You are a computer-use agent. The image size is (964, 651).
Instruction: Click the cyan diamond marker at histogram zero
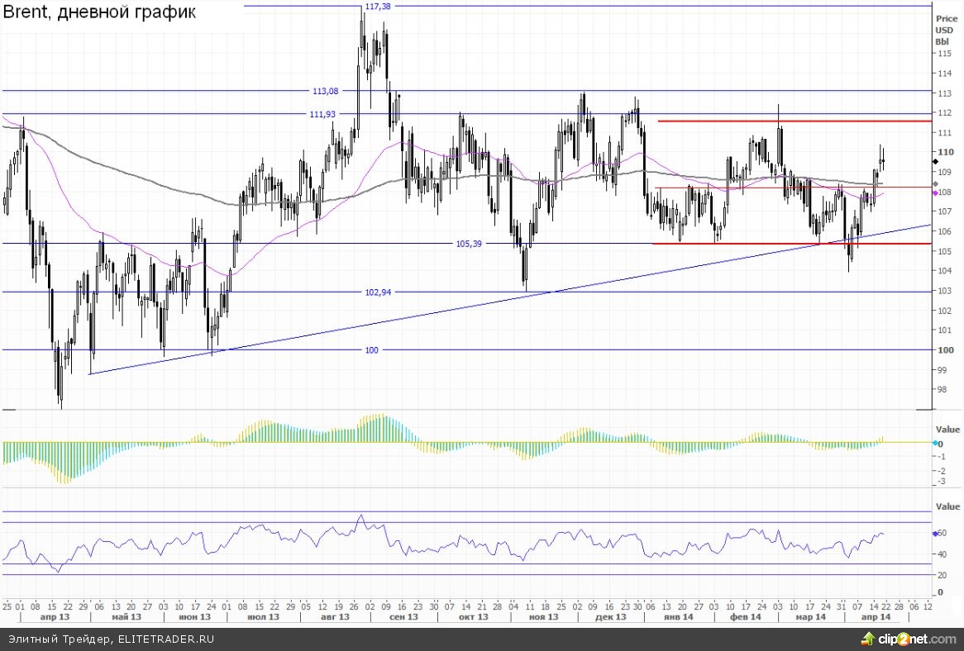935,444
